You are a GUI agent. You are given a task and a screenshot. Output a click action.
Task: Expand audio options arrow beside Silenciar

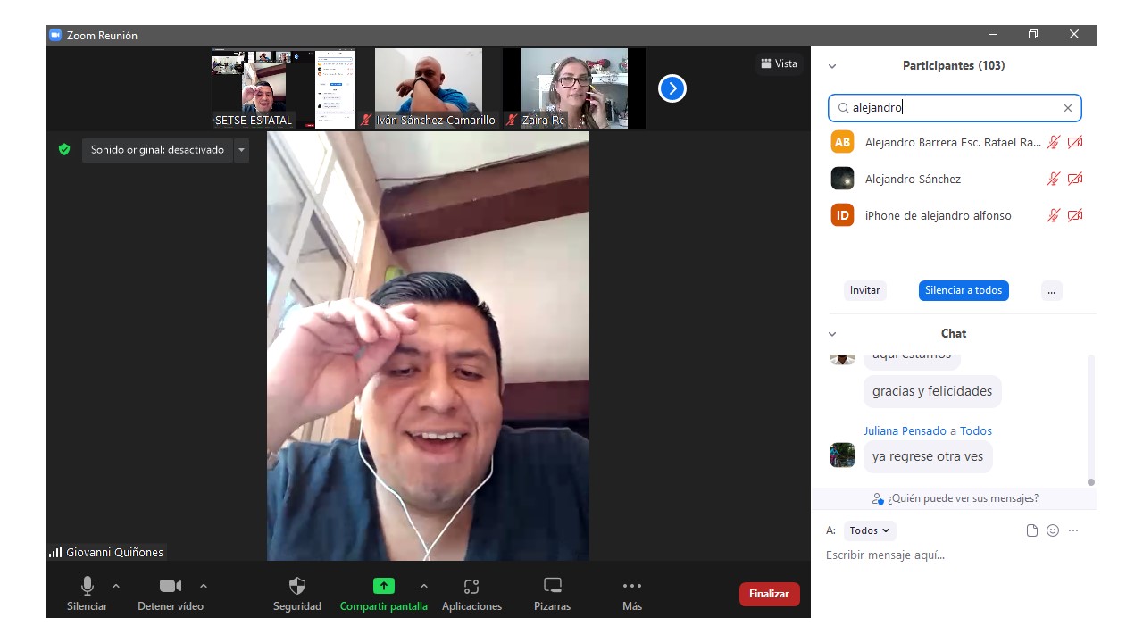click(x=116, y=586)
